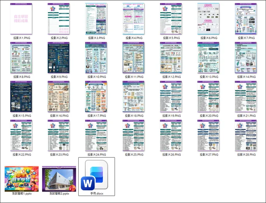Select the 投影片14.PNG thumbnail

[246, 58]
